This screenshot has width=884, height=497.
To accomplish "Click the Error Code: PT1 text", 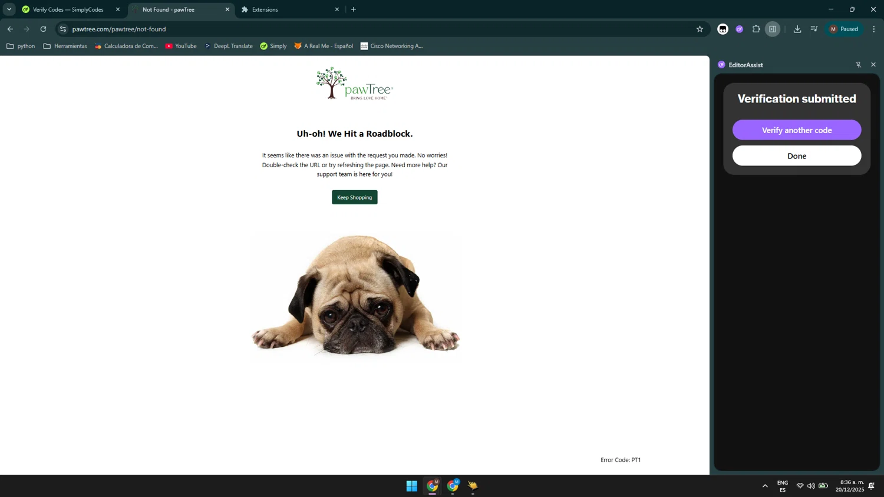I will (x=621, y=460).
